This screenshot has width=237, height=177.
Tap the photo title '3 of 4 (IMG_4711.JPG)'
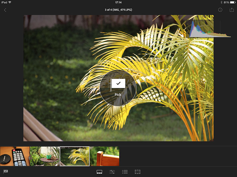pos(118,10)
